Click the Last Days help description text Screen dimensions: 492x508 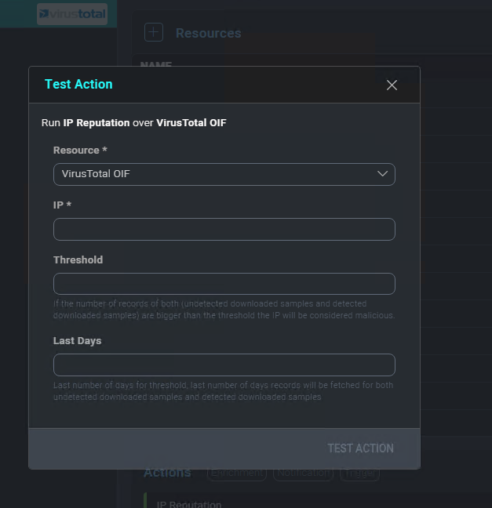tap(224, 391)
